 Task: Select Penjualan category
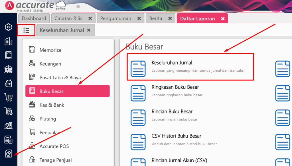pos(68,132)
